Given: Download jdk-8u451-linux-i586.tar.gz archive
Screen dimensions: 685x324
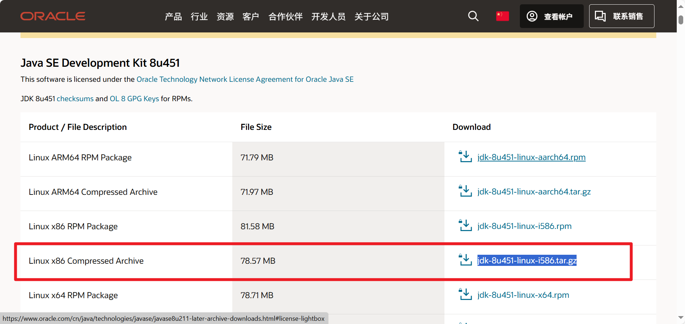Looking at the screenshot, I should coord(526,260).
